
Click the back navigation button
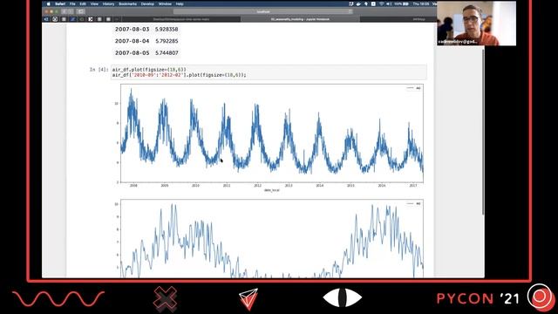point(64,11)
